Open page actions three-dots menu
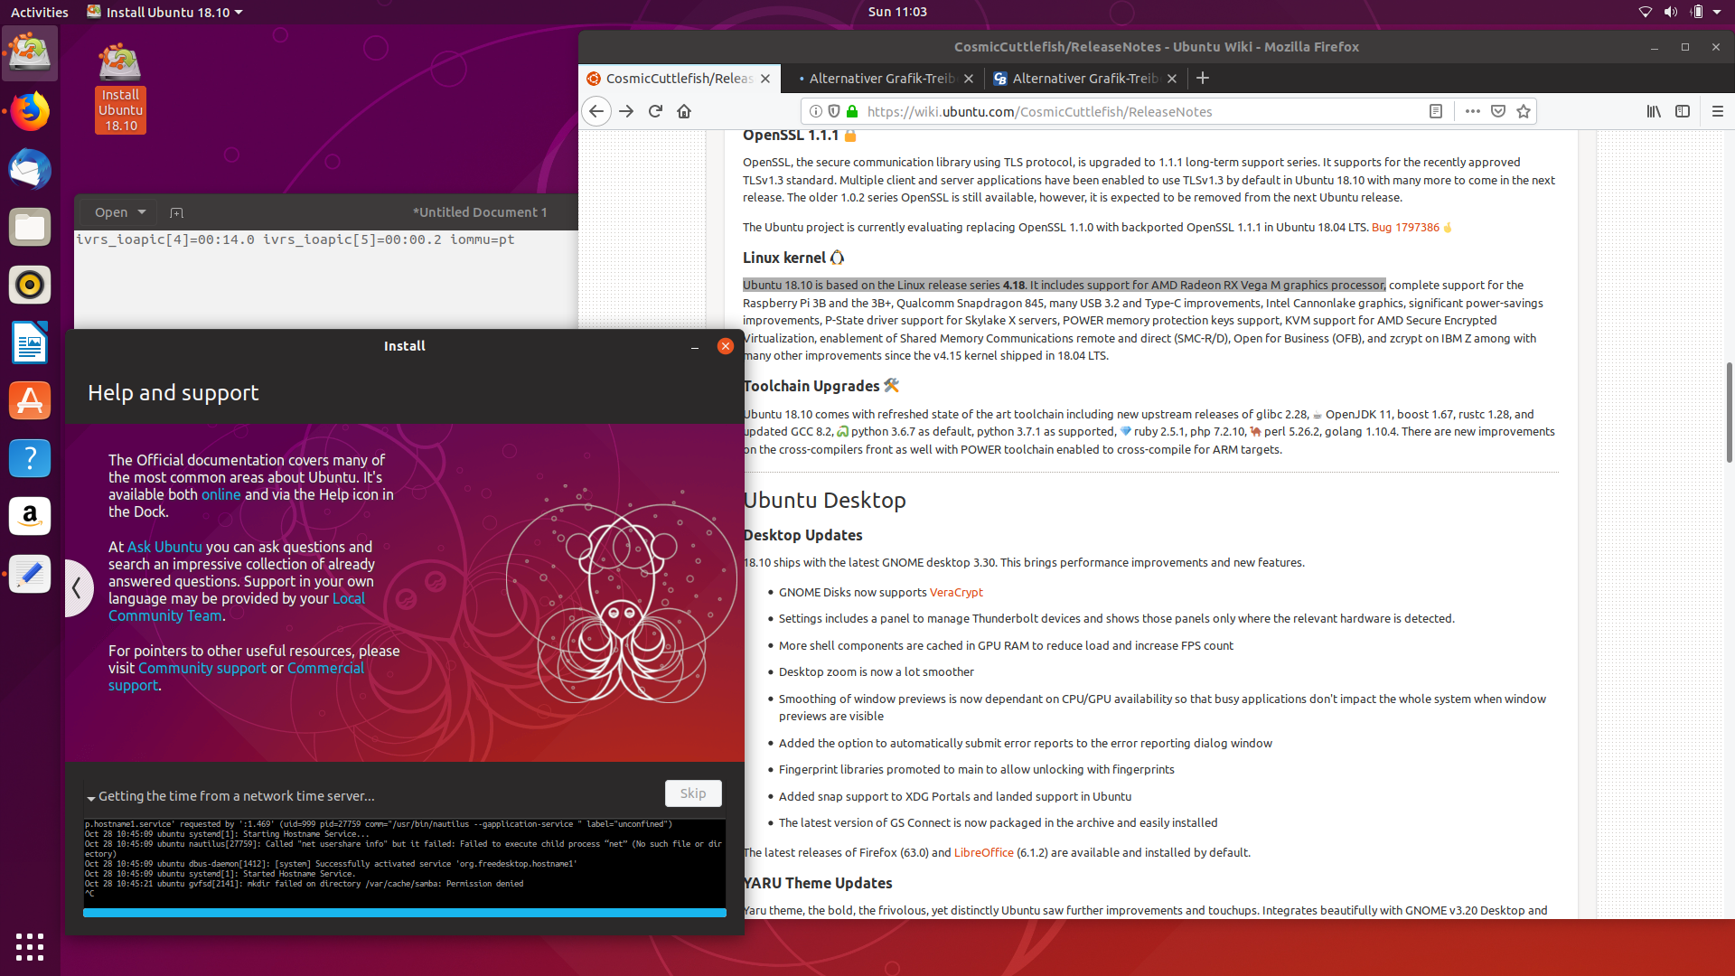 pyautogui.click(x=1472, y=111)
